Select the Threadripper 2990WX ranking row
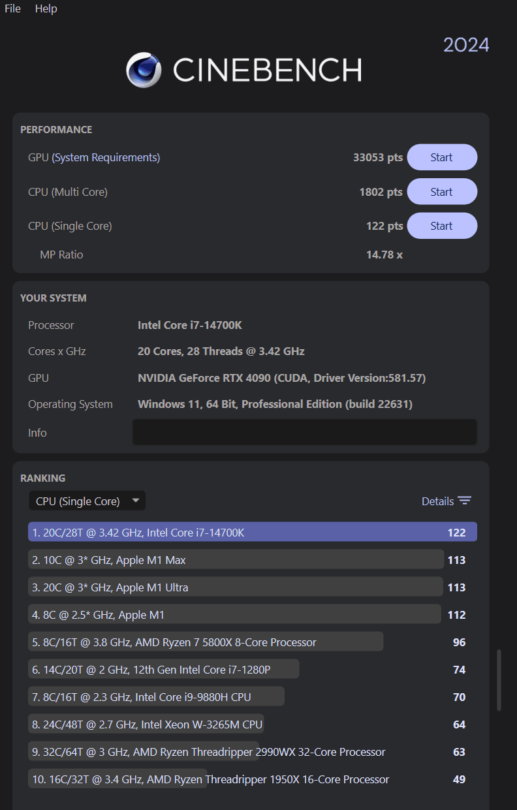The height and width of the screenshot is (810, 517). pyautogui.click(x=253, y=752)
